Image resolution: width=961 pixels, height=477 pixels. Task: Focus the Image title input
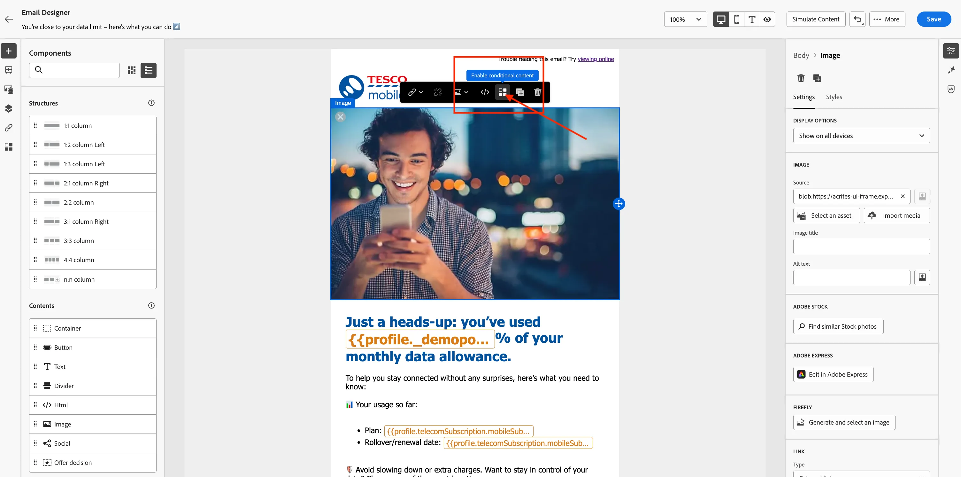[861, 247]
